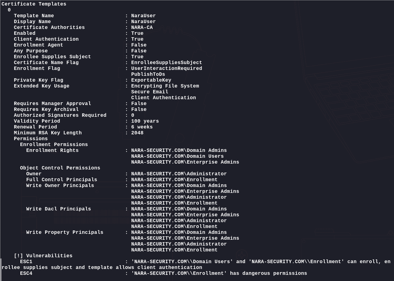Click the NaraUser Template Name value
The image size is (394, 281).
[143, 16]
